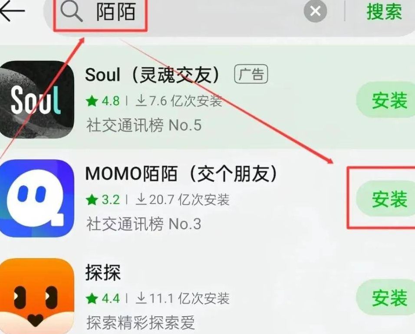The height and width of the screenshot is (334, 415).
Task: Click MOMO's 3.2 star rating
Action: (x=102, y=200)
